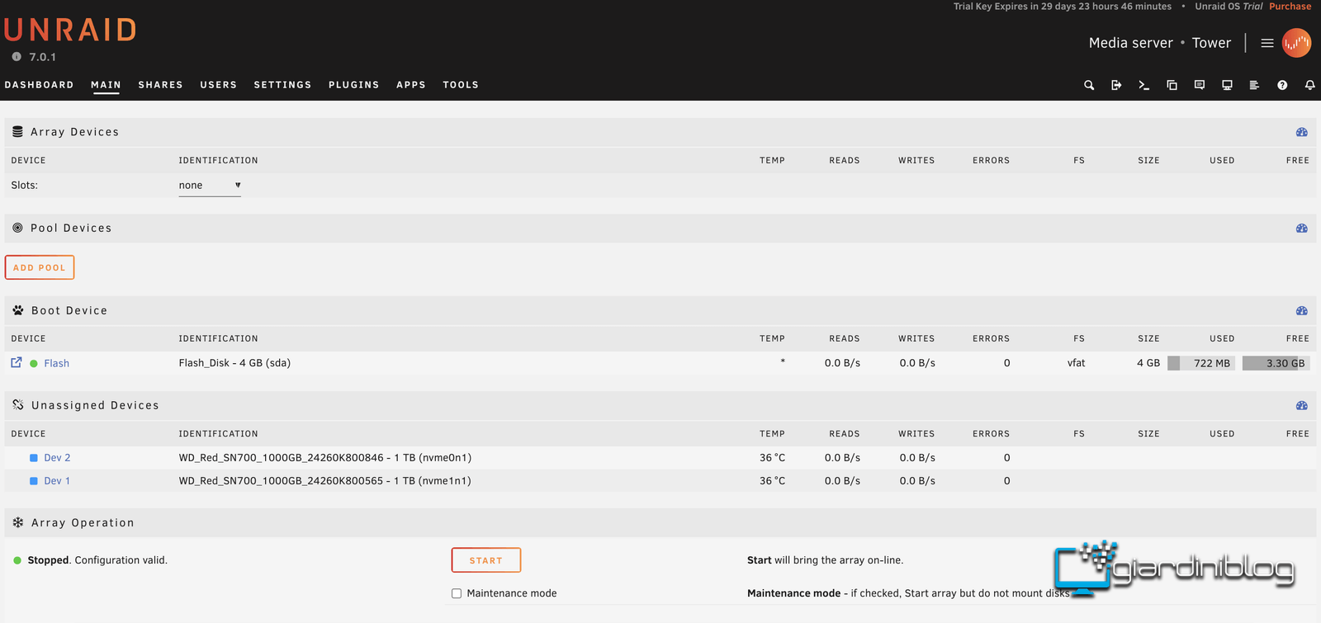
Task: Click the 36 °C temperature for Dev 2
Action: 773,458
